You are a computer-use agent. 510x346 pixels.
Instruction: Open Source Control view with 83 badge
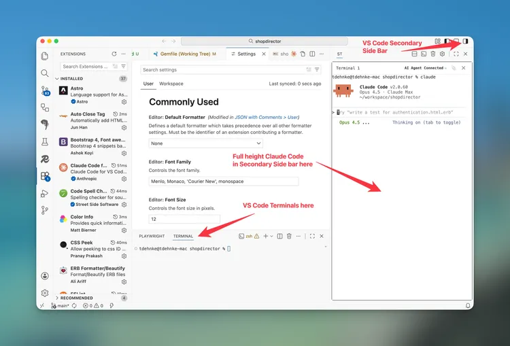click(x=45, y=90)
